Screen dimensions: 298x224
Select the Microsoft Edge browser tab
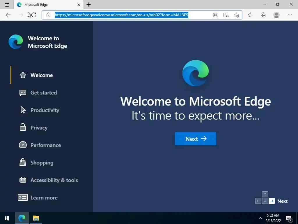49,5
